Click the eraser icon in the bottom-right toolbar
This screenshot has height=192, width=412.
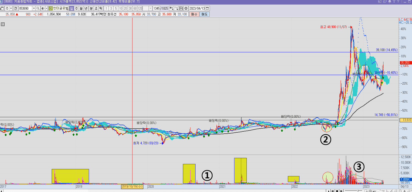click(x=409, y=191)
